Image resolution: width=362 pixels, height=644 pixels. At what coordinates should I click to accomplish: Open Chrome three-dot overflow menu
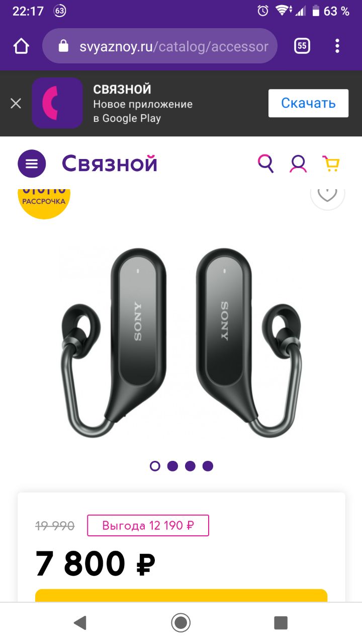click(337, 46)
